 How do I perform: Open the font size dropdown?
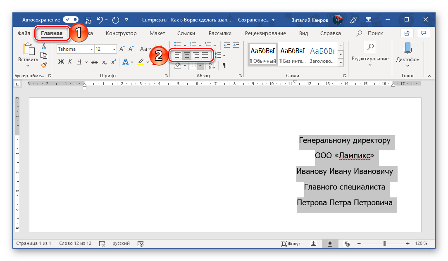coord(114,49)
